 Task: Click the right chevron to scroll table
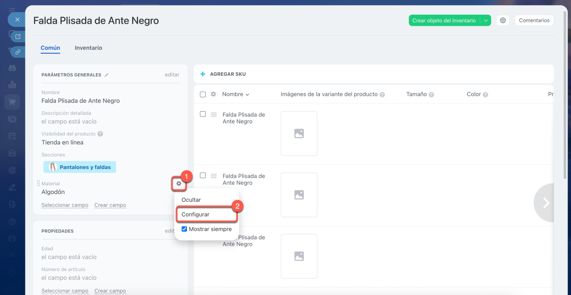tap(545, 203)
